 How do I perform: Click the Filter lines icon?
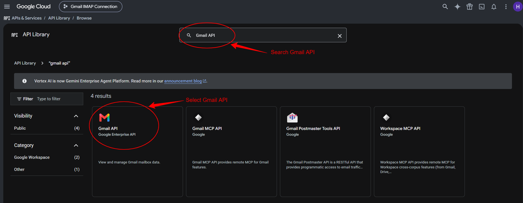pos(19,99)
